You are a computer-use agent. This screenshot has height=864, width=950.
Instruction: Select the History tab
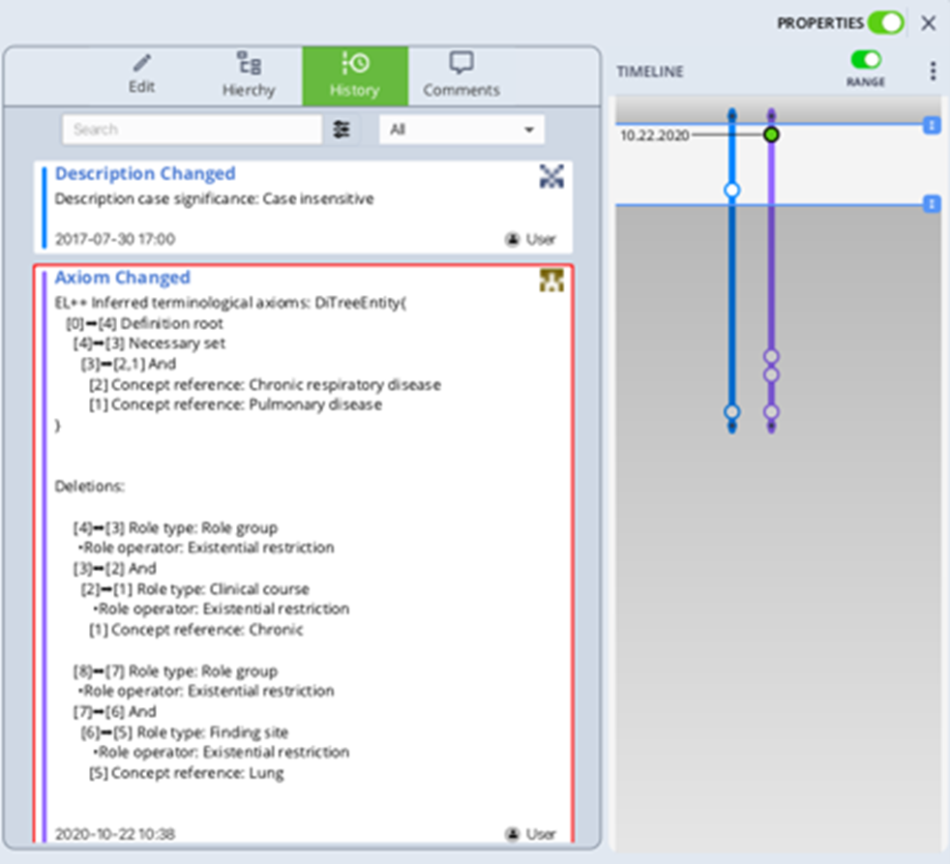354,75
